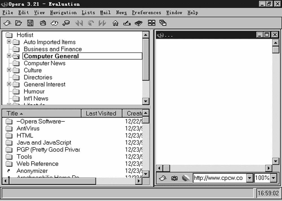
Task: Select the Tools list entry
Action: [x=24, y=157]
